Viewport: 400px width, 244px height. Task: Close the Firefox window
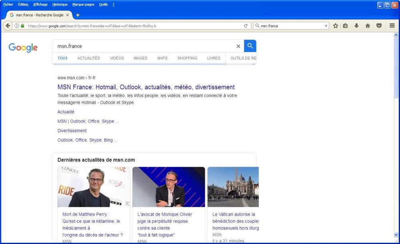[x=395, y=5]
